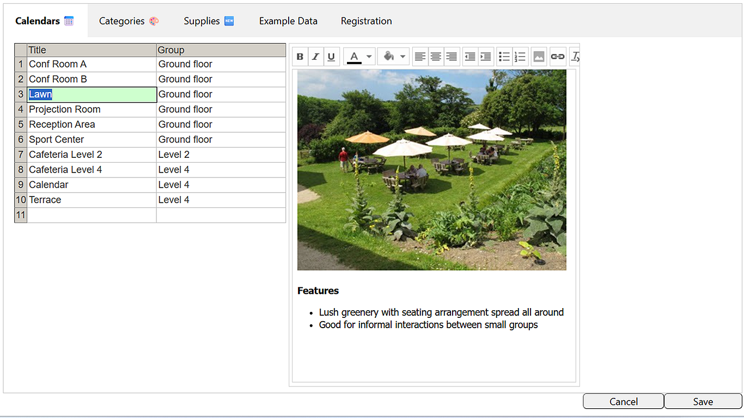
Task: Increase the text indent
Action: coord(485,56)
